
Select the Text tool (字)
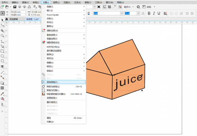click(x=2, y=66)
